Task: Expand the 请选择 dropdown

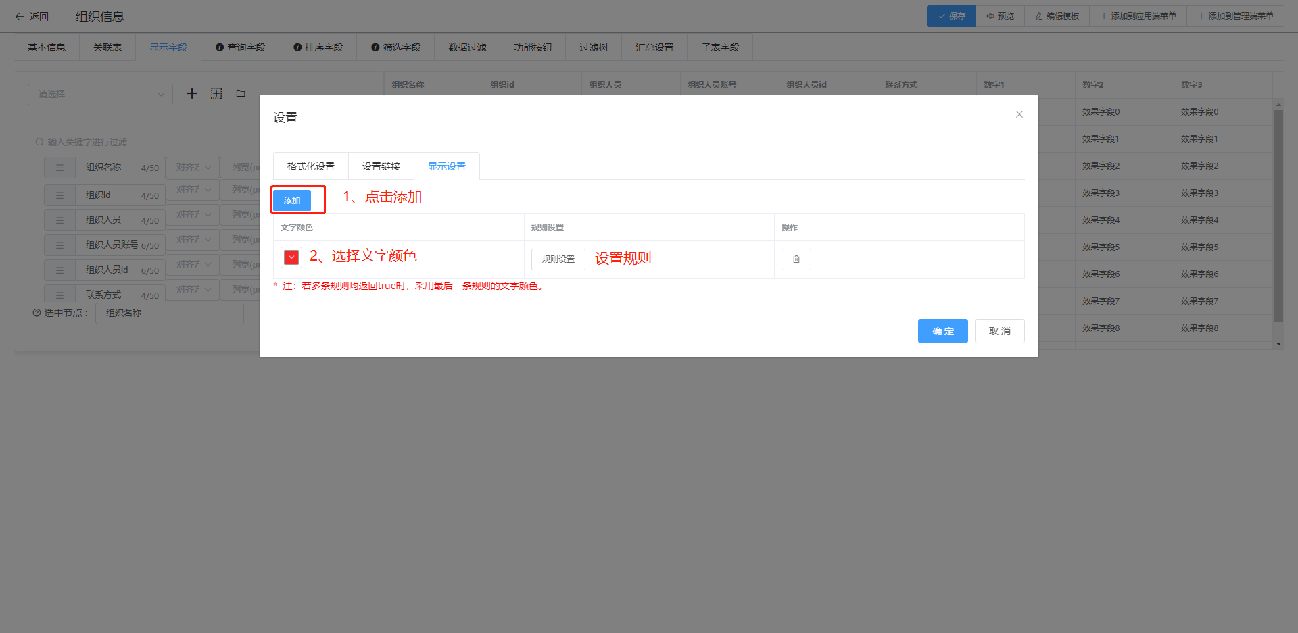Action: click(100, 94)
